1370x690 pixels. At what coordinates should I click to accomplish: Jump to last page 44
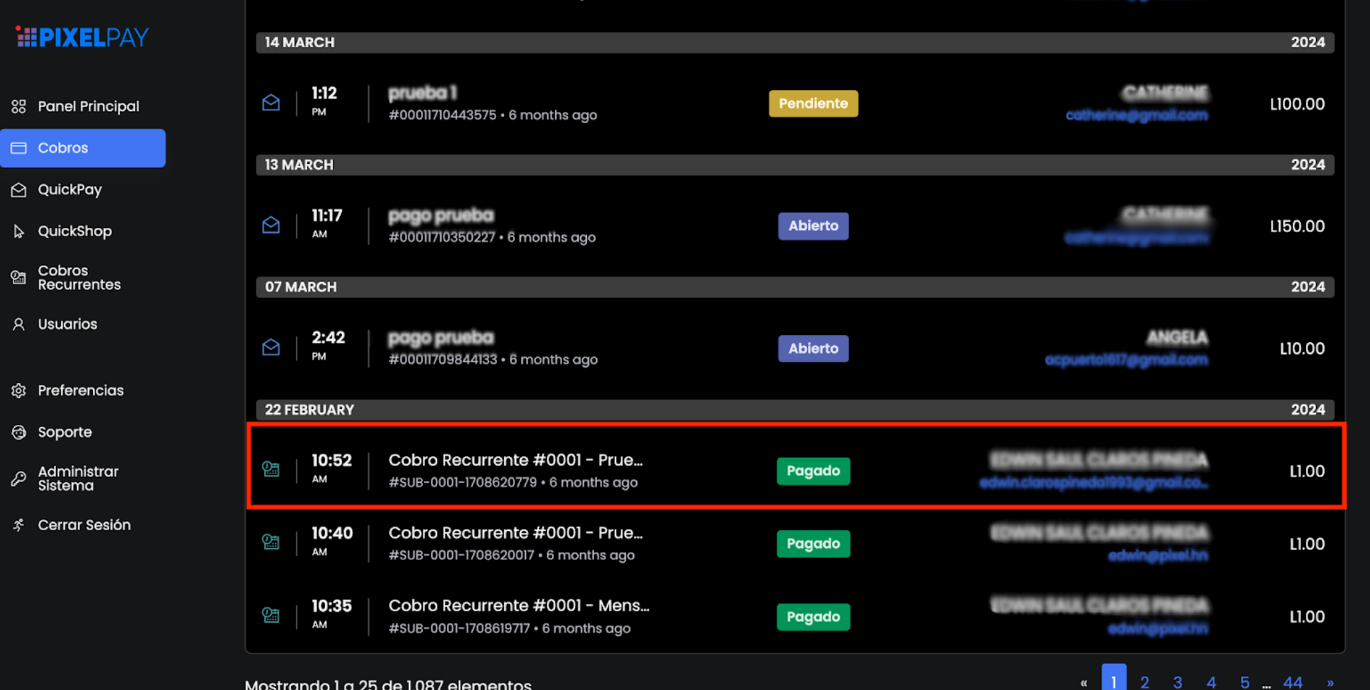coord(1293,681)
